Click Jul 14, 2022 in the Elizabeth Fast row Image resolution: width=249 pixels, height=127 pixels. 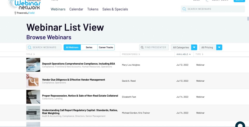182,97
